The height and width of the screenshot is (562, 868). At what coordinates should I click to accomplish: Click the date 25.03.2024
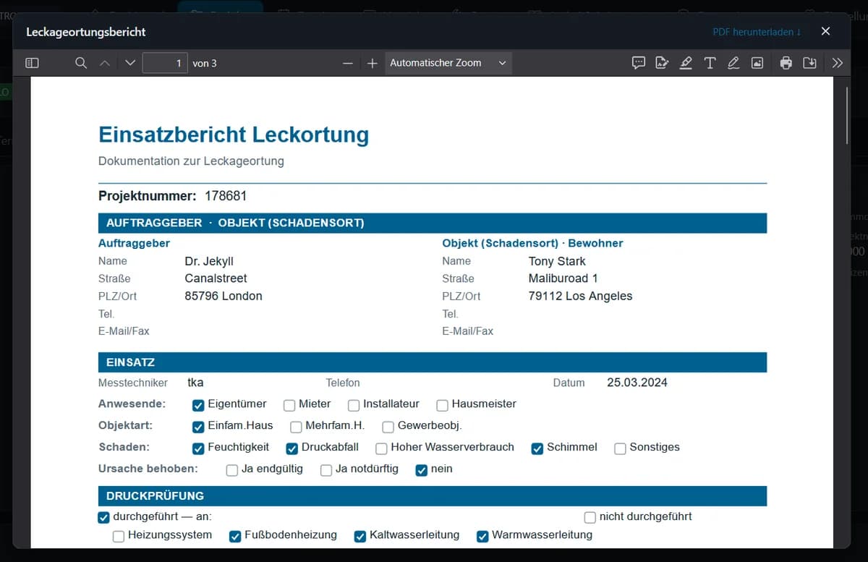[x=637, y=382]
